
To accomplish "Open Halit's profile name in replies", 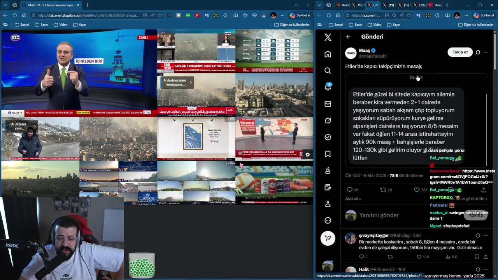I will click(x=364, y=269).
